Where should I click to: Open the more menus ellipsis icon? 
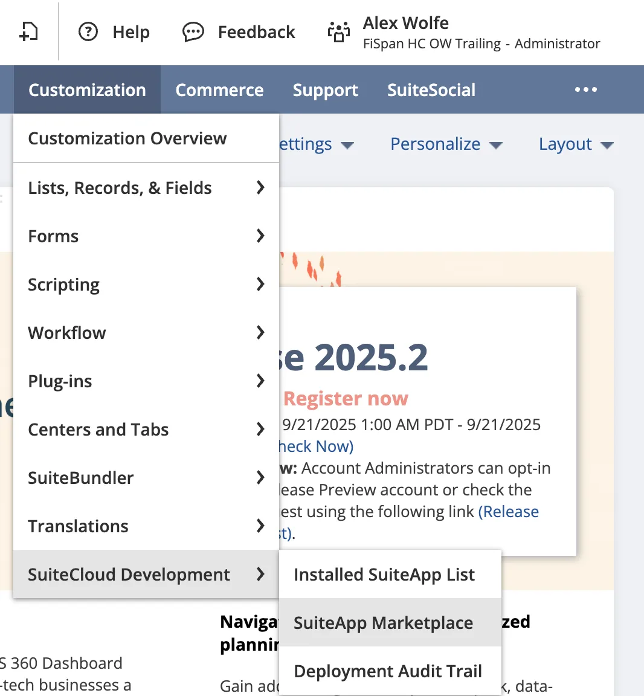(586, 89)
